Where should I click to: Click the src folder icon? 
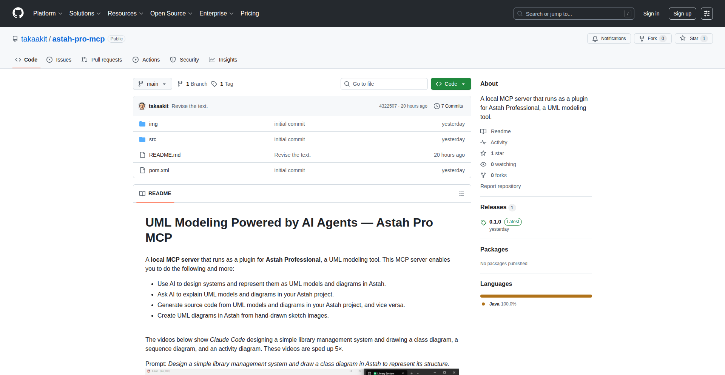tap(142, 139)
